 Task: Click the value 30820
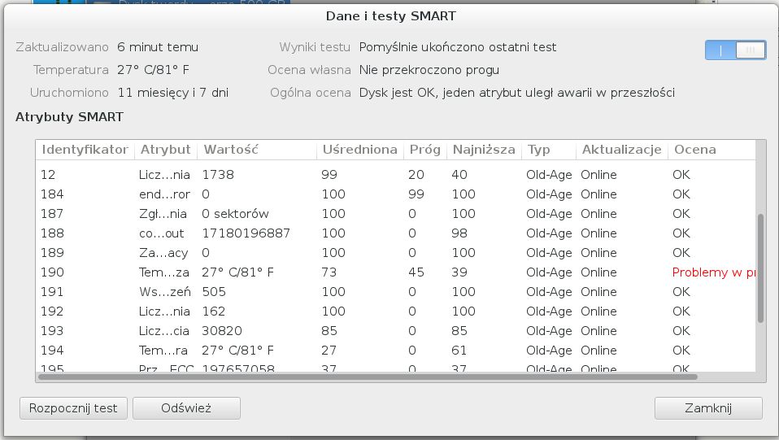pos(222,331)
